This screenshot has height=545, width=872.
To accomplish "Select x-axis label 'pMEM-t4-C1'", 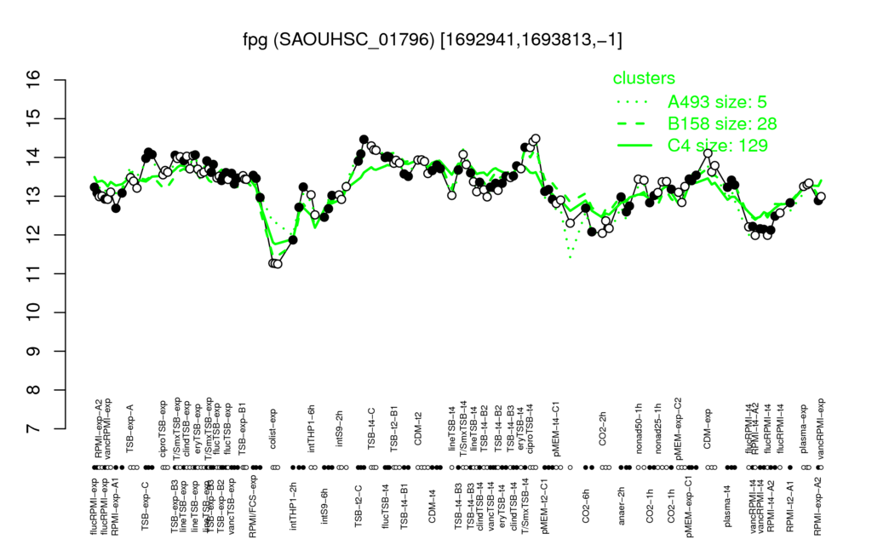I will point(557,429).
